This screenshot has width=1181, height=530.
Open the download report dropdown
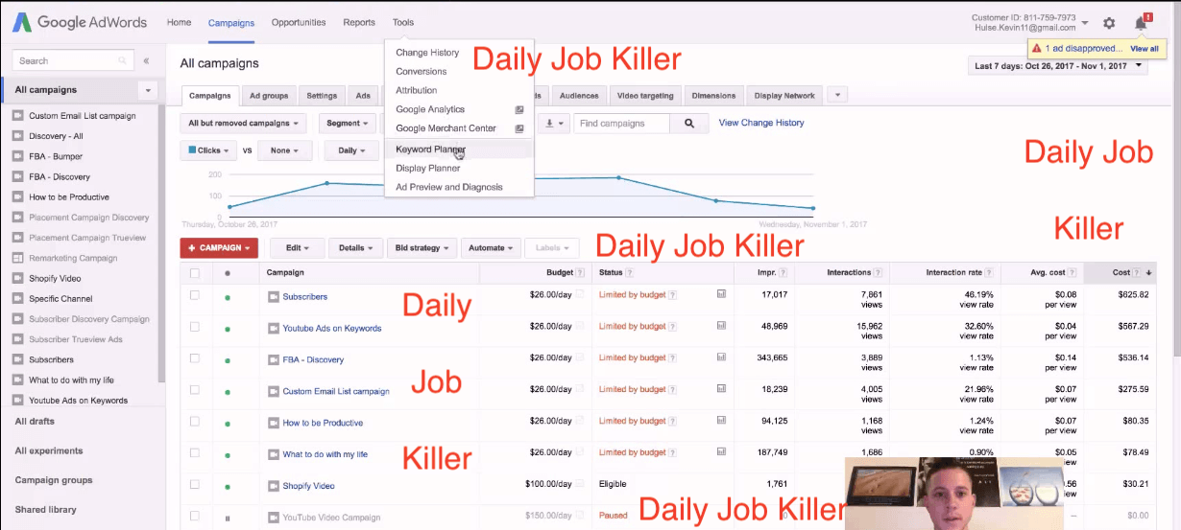555,124
